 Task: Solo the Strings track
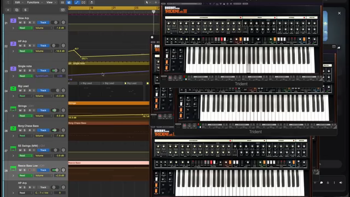(x=25, y=111)
